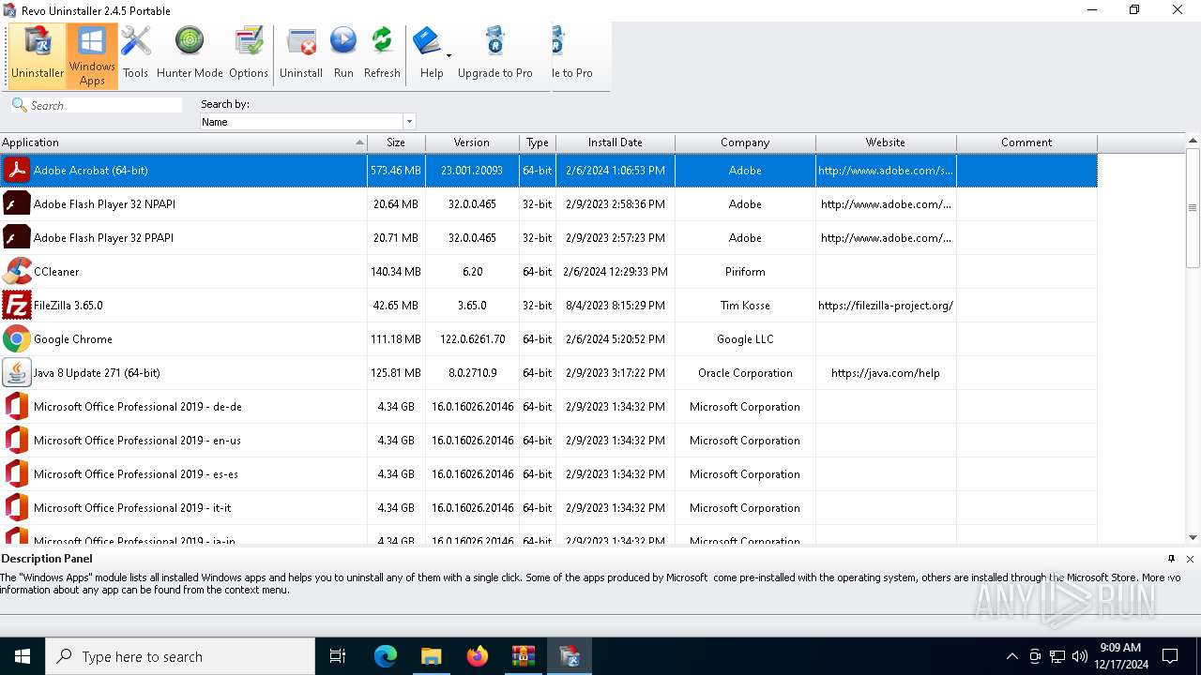Screen dimensions: 1201x675
Task: Select the CCleaner app icon
Action: [x=17, y=272]
